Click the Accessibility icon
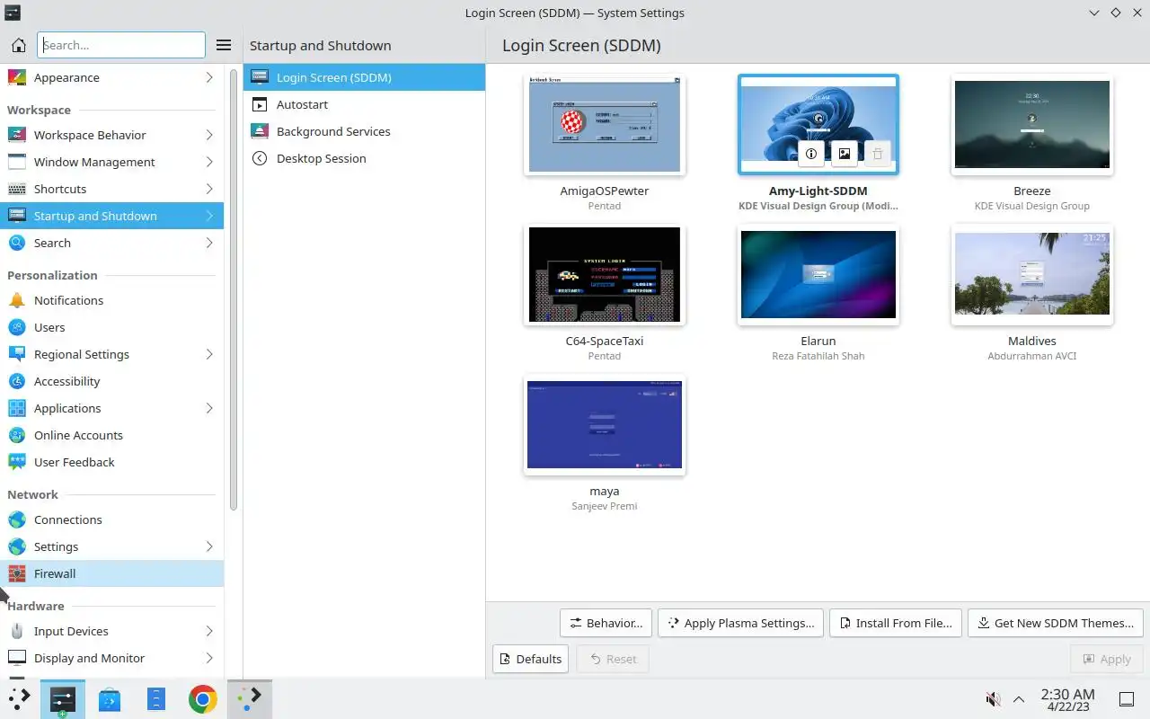The image size is (1150, 719). 17,381
